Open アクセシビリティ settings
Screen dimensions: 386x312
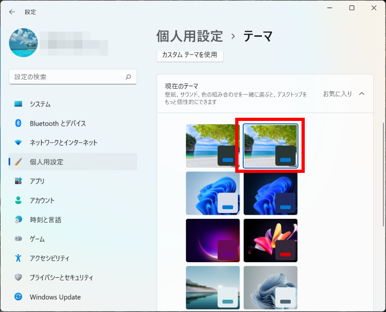click(73, 258)
